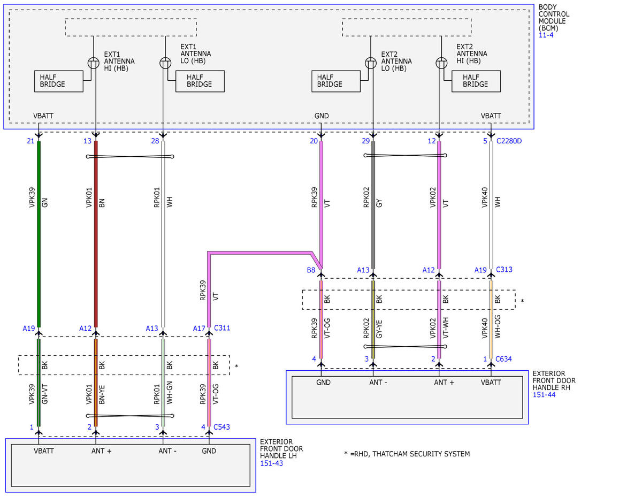Select connector label C2280D
The height and width of the screenshot is (496, 642).
[510, 141]
